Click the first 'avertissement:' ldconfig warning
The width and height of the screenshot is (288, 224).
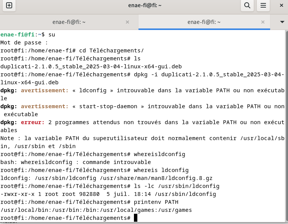[x=45, y=90]
